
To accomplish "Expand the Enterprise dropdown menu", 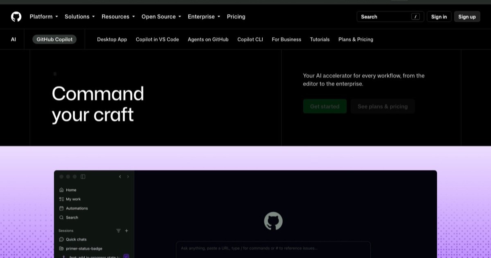I will [x=204, y=17].
